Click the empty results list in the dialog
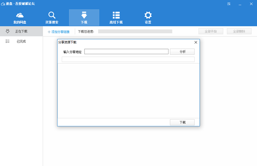The height and width of the screenshot is (166, 257). click(x=128, y=90)
